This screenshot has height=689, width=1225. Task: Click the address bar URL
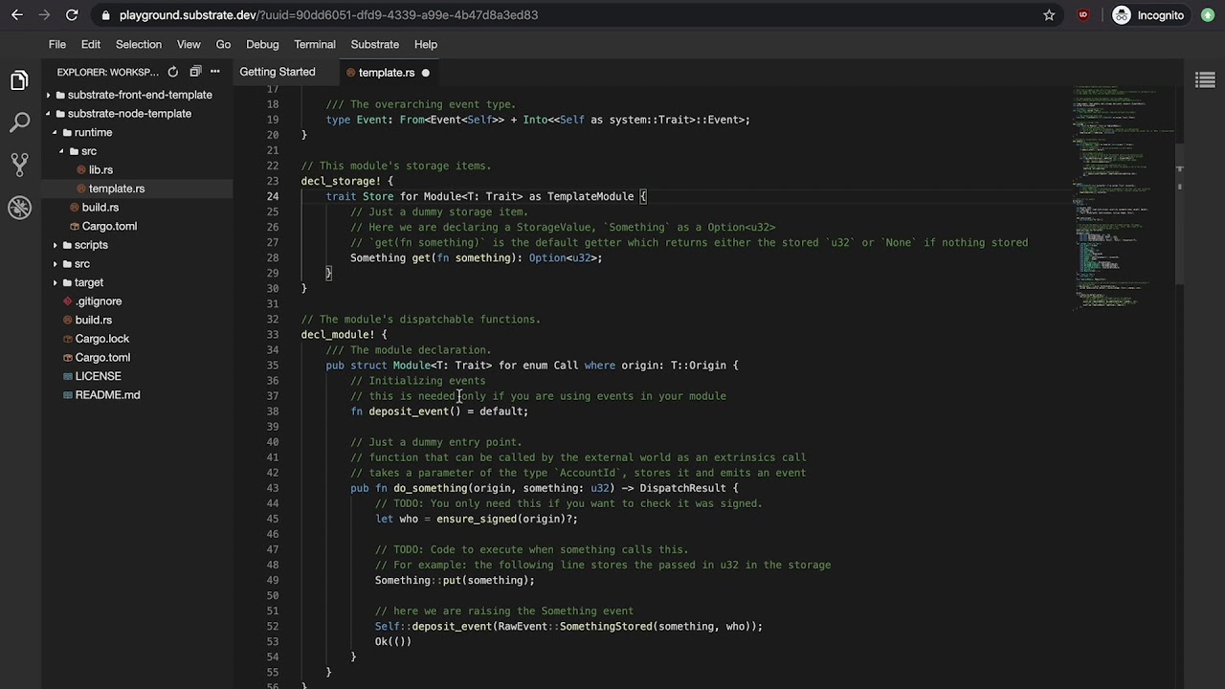click(328, 15)
